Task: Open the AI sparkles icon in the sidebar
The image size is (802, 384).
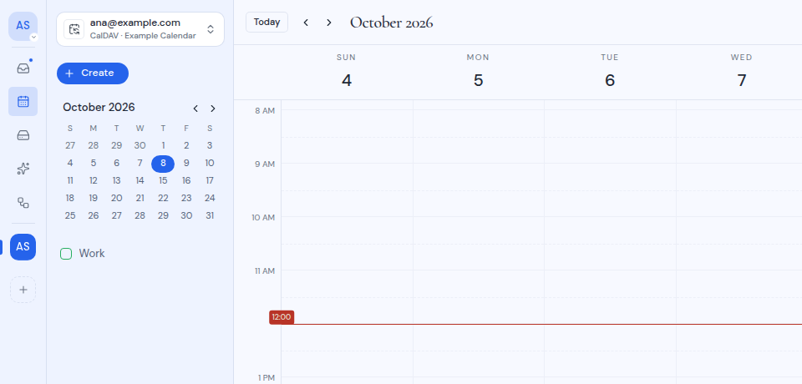Action: (23, 169)
